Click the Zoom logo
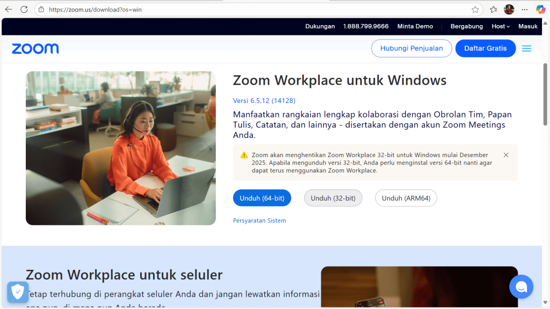Screen dimensions: 550x309 click(35, 49)
